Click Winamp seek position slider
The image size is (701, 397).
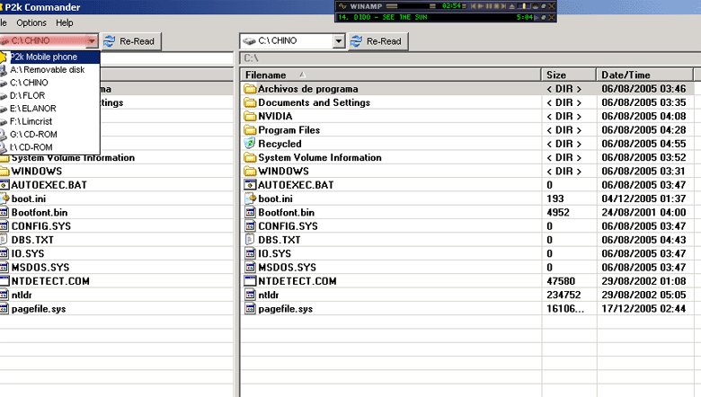coord(525,6)
